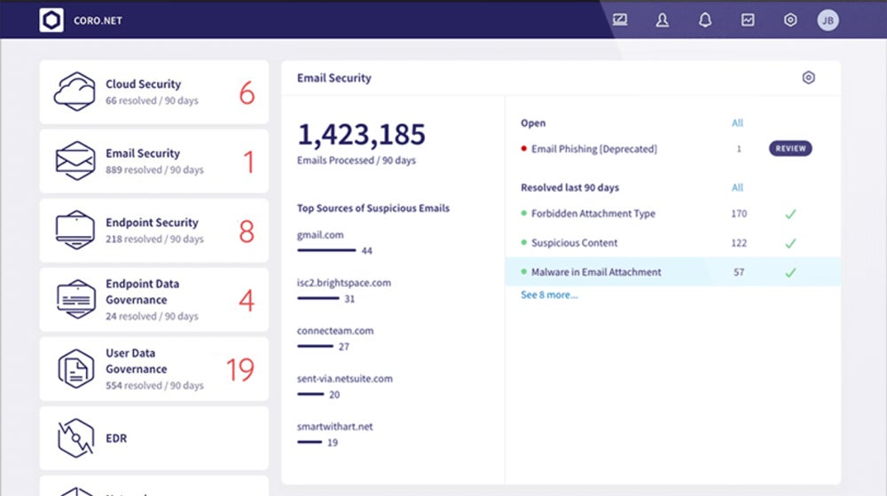
Task: Click the All link next to Open
Action: click(737, 122)
